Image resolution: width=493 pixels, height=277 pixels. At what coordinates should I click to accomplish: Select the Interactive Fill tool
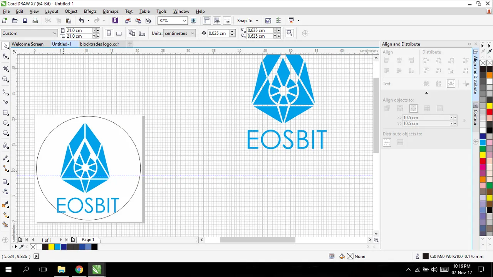tap(5, 215)
